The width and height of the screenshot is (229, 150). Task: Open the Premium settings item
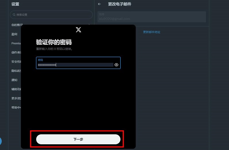point(16,43)
